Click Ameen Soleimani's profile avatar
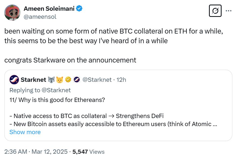 (12, 12)
